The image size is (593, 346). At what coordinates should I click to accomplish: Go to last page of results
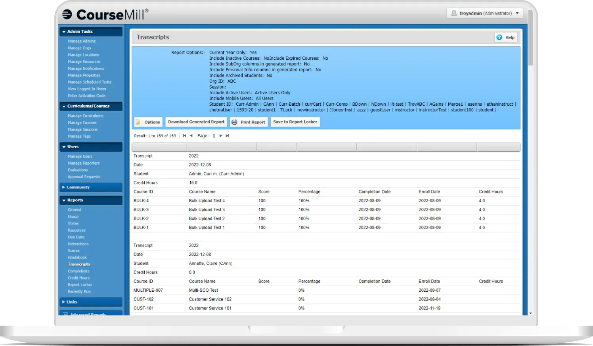point(228,136)
